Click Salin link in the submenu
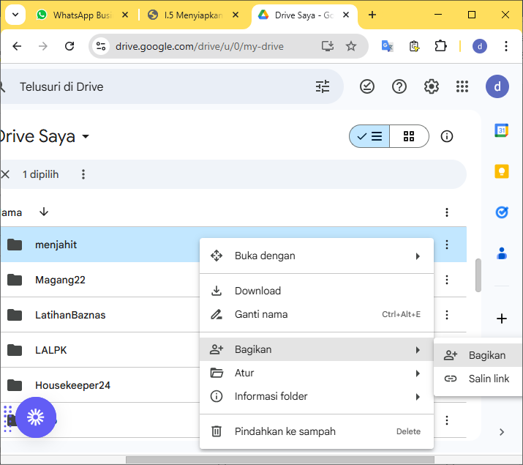 point(489,379)
